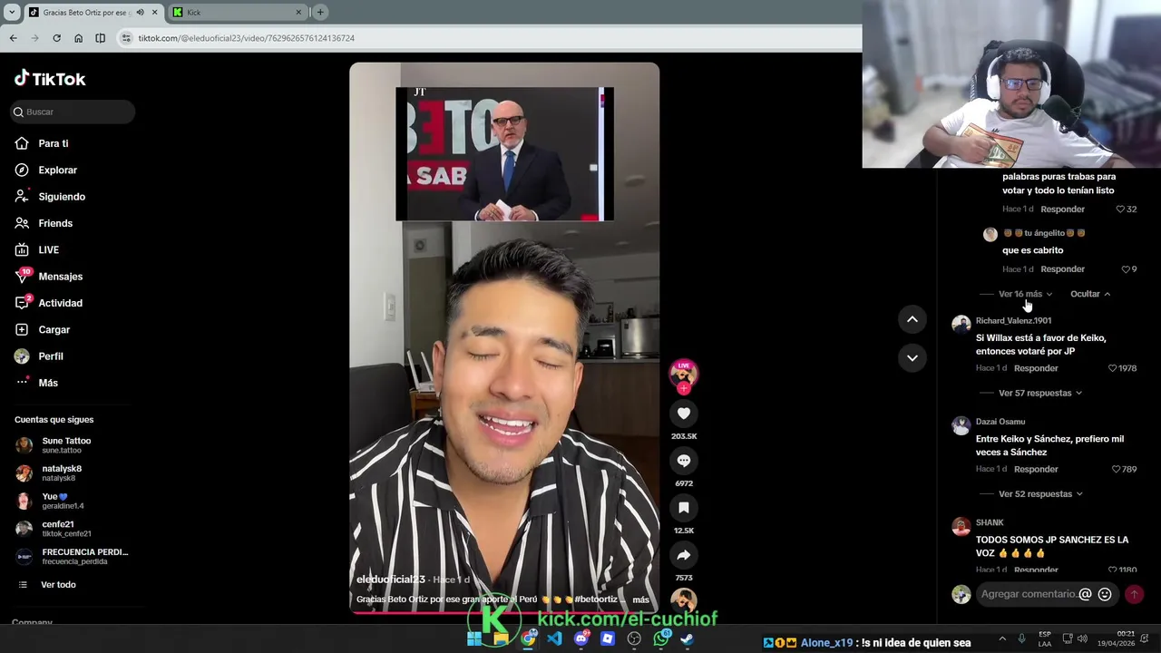
Task: Expand Ver 57 respuestas
Action: click(1040, 393)
